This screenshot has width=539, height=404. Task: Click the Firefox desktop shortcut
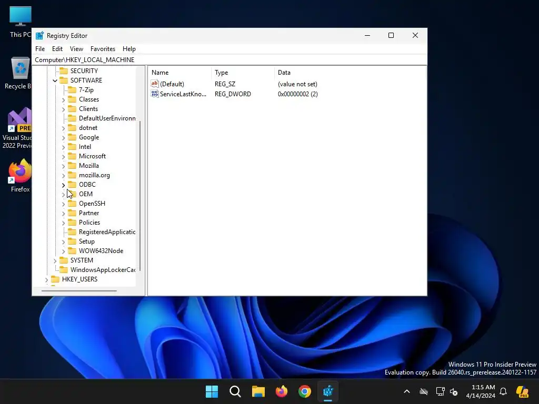[x=20, y=176]
